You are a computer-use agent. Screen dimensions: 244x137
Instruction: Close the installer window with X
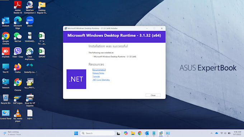click(x=162, y=28)
